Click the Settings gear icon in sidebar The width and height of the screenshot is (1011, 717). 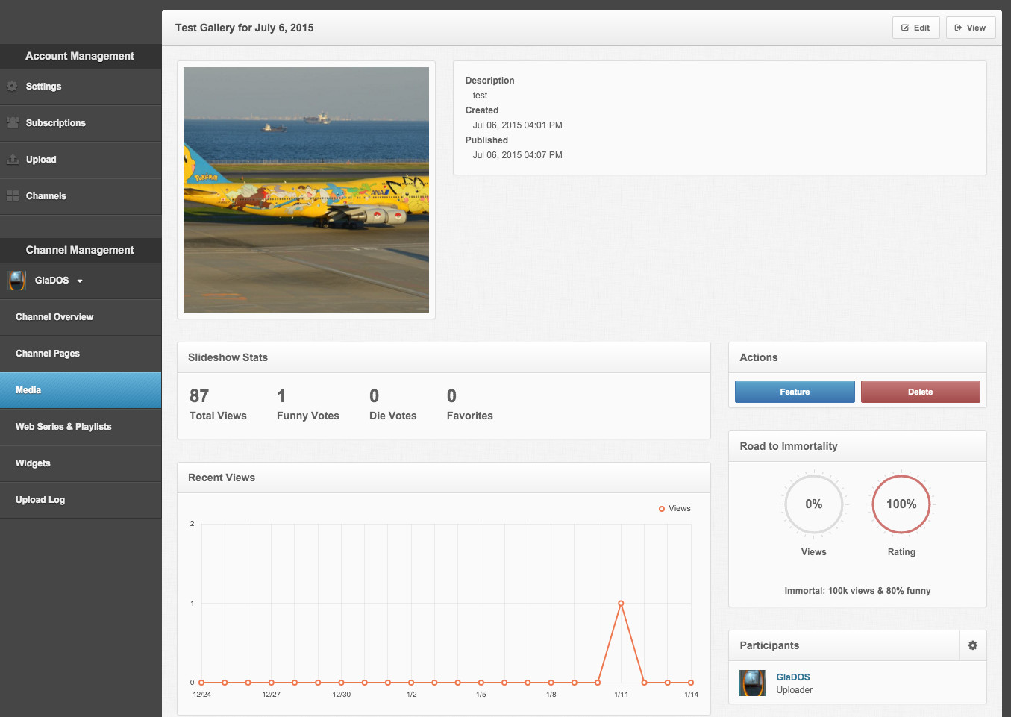coord(12,87)
